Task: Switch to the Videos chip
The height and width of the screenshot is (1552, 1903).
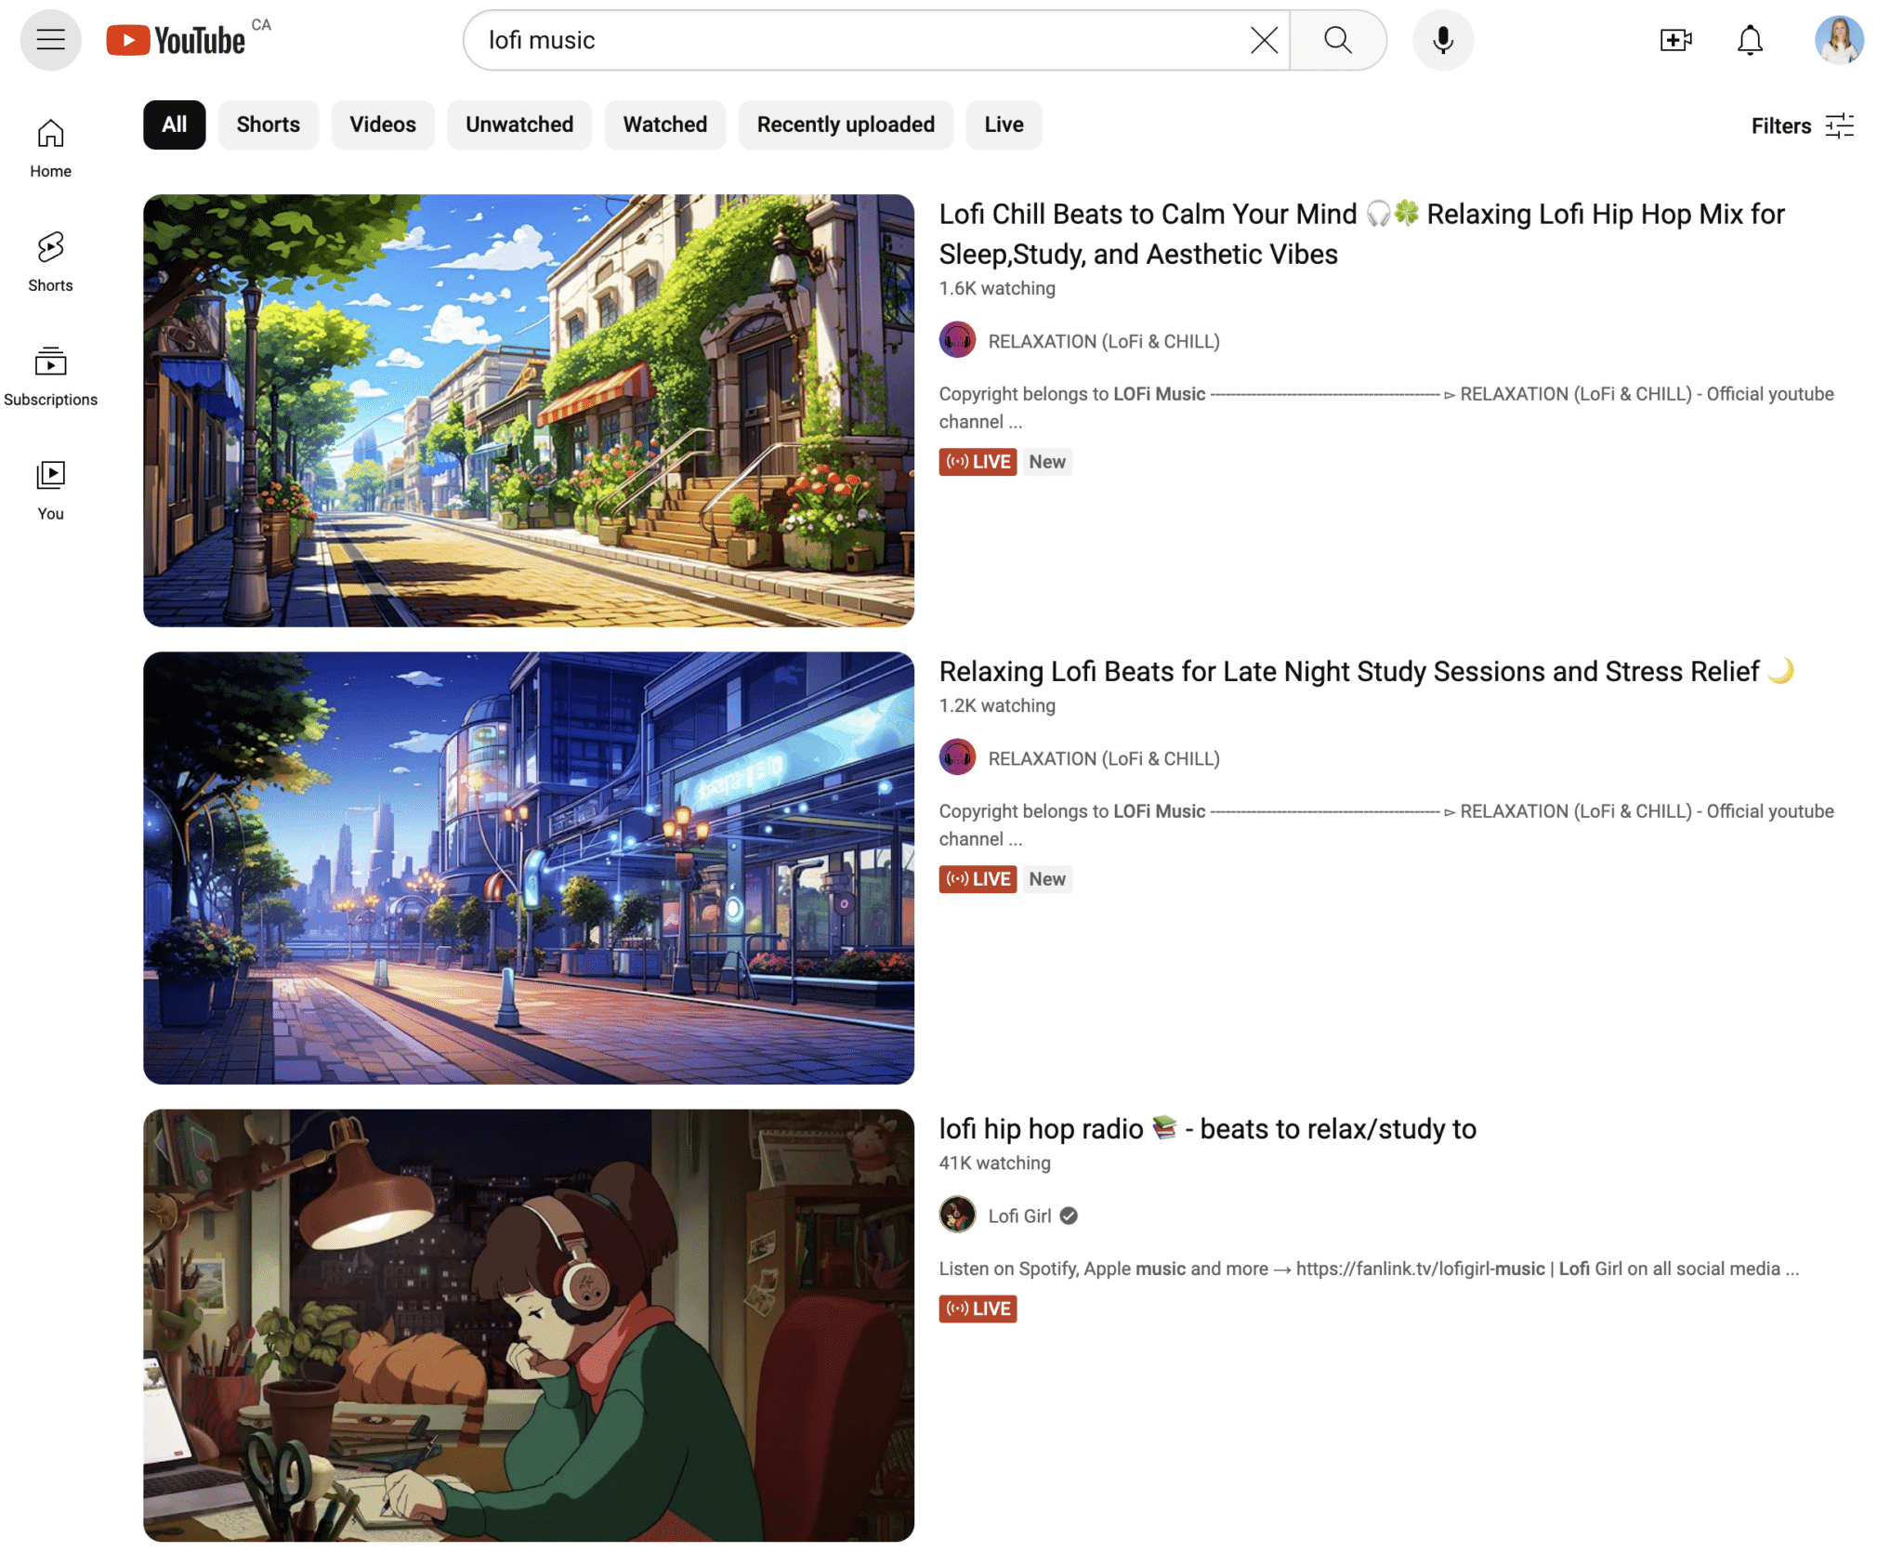Action: point(382,125)
